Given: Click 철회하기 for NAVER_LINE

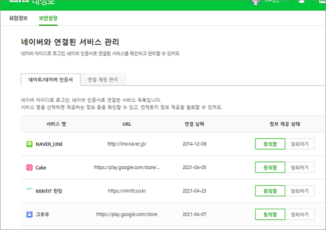Looking at the screenshot, I should (300, 144).
